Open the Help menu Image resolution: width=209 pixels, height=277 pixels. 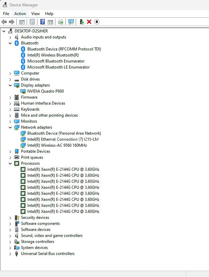49,14
